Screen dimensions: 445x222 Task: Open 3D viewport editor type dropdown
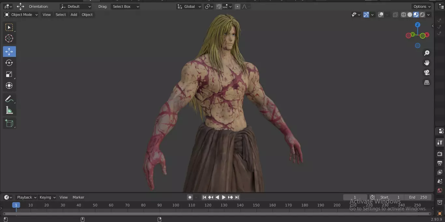[x=8, y=7]
